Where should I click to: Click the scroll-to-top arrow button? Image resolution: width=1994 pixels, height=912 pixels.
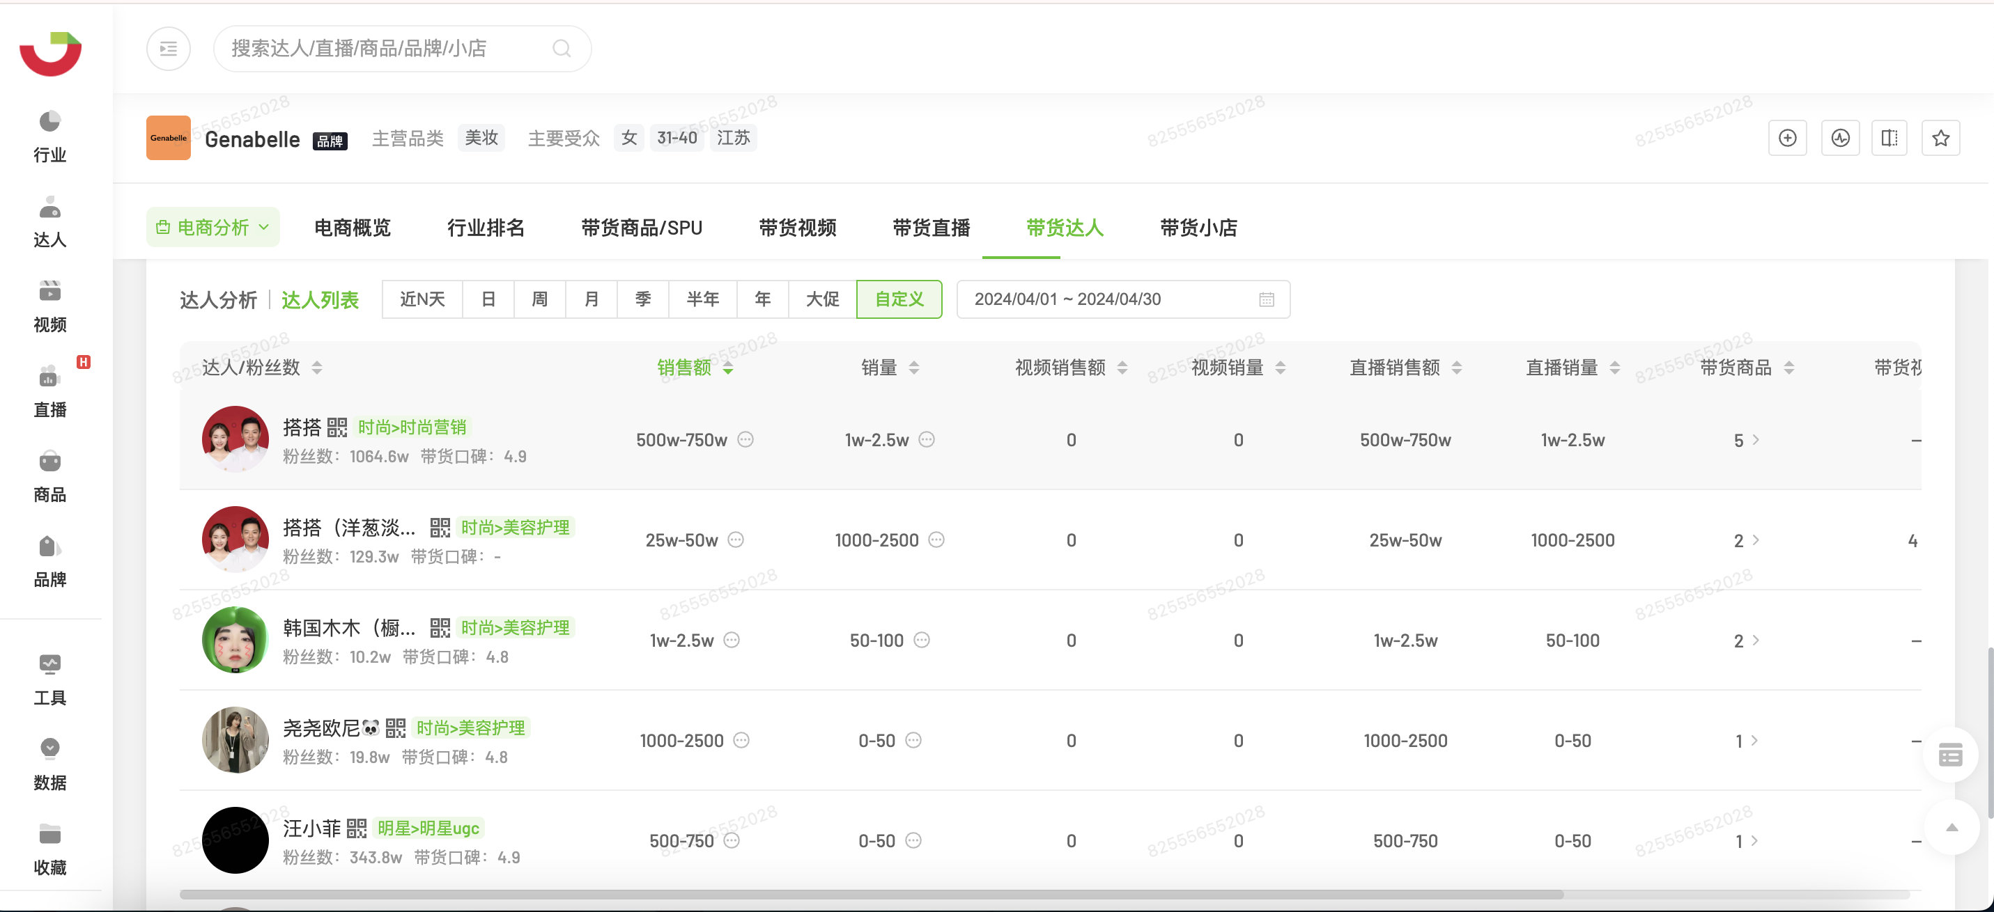click(1952, 828)
